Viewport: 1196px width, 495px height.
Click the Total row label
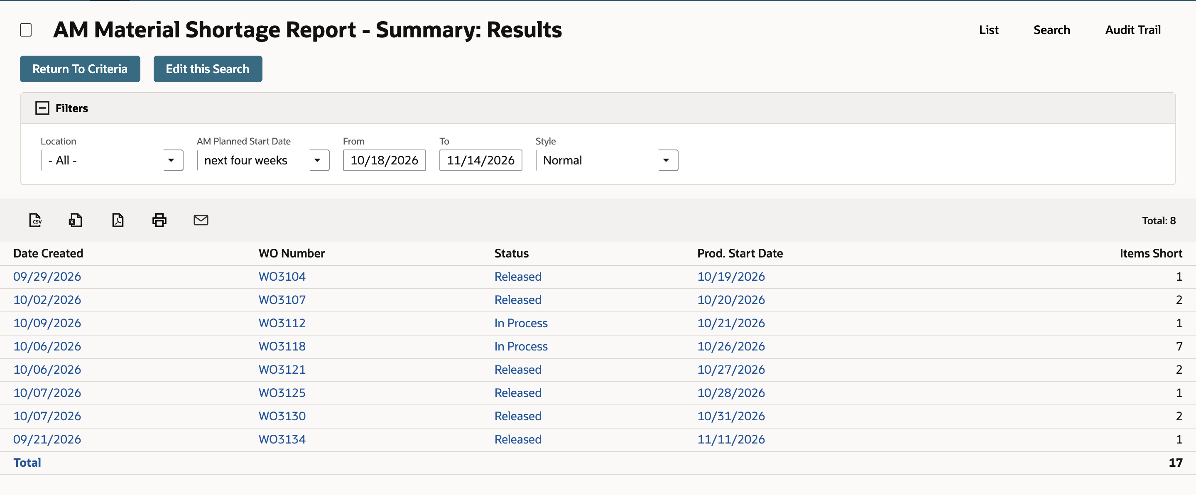[27, 463]
